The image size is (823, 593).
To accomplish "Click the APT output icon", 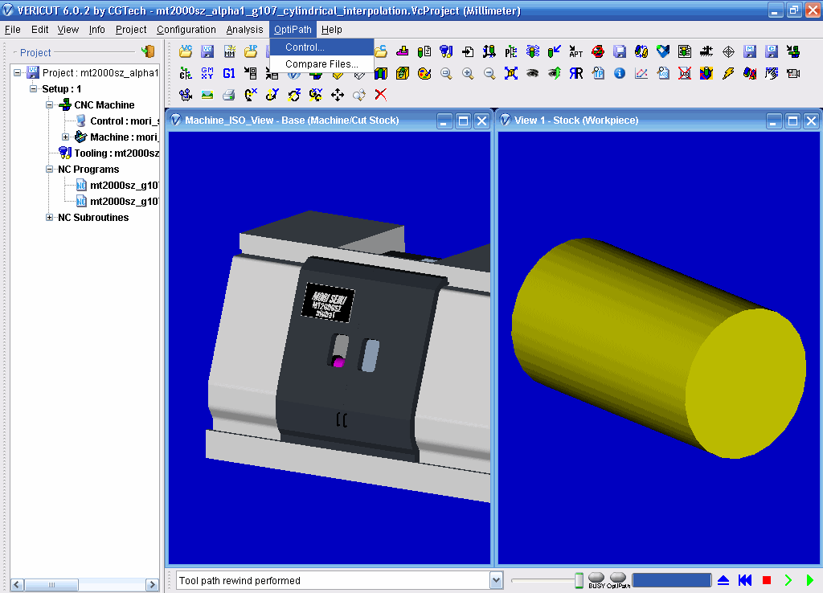I will click(x=575, y=51).
